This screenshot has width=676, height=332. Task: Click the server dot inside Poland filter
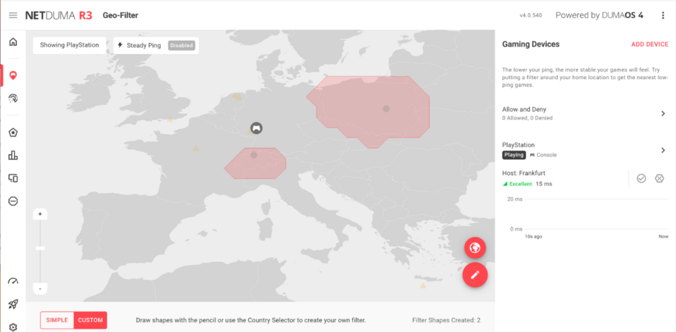(386, 109)
